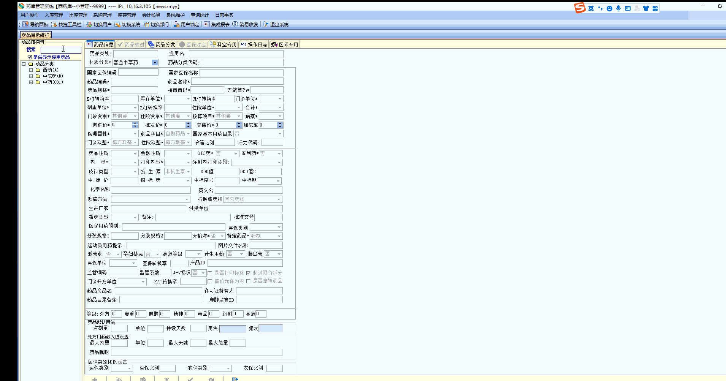This screenshot has height=381, width=726.
Task: Open the OTC药 dropdown
Action: [x=236, y=153]
